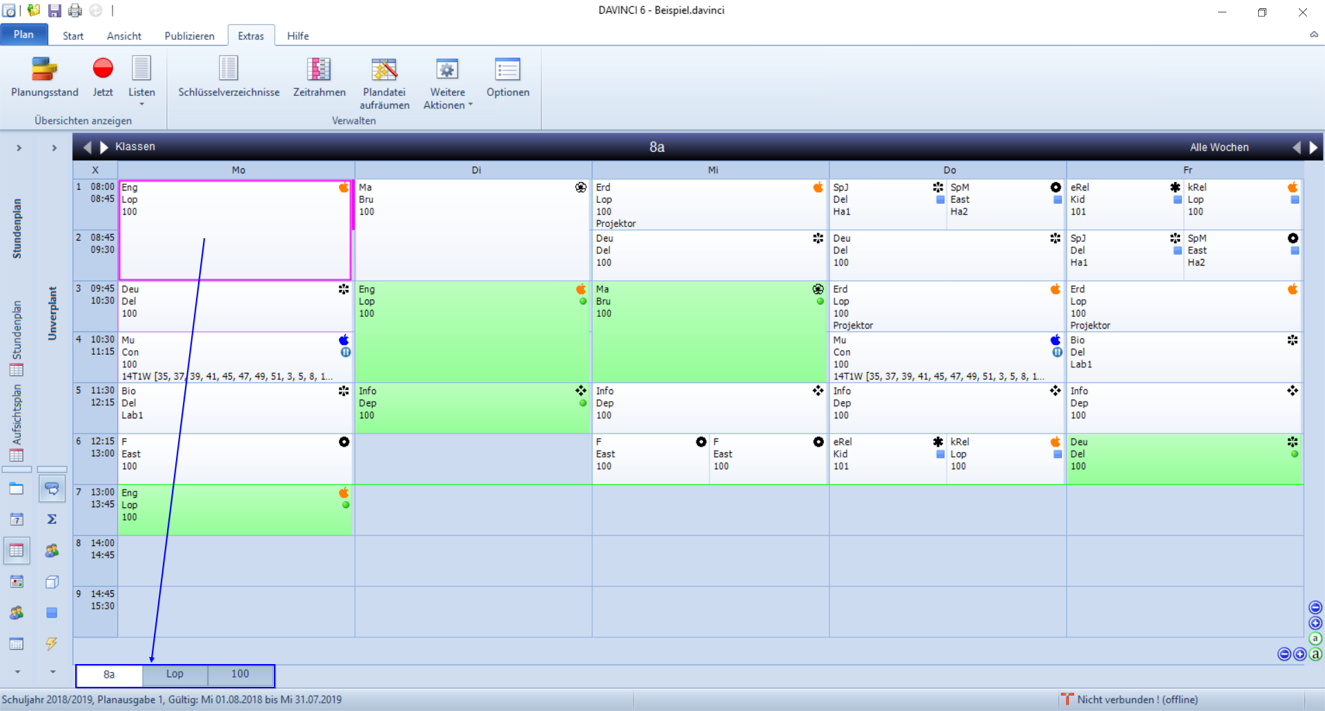
Task: Click the Mo column header
Action: (238, 170)
